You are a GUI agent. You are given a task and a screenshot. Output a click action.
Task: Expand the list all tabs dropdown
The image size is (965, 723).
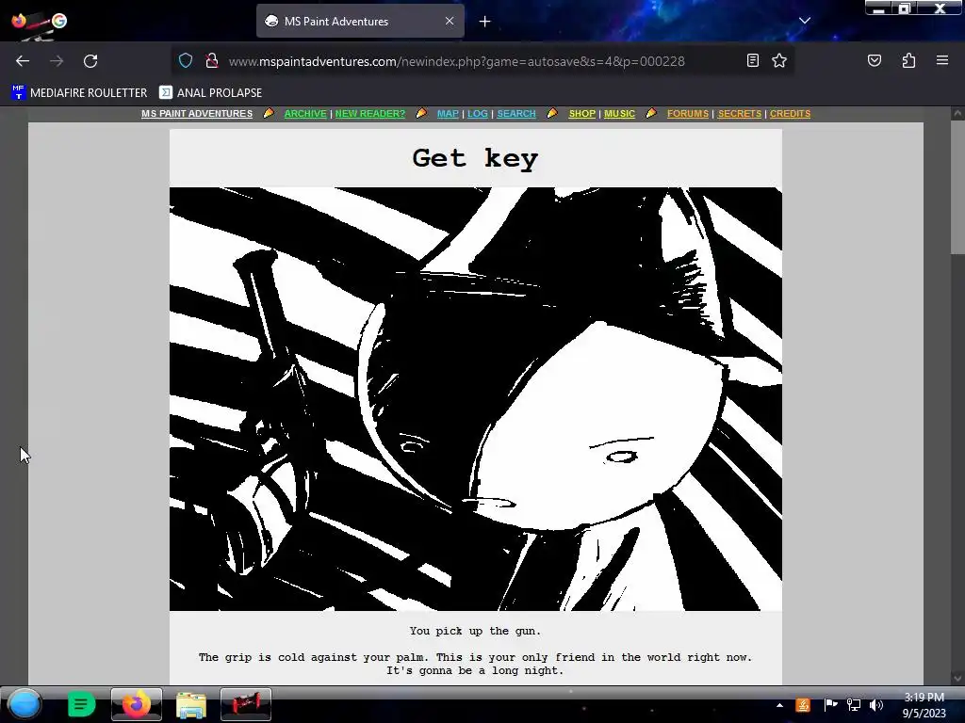coord(805,21)
